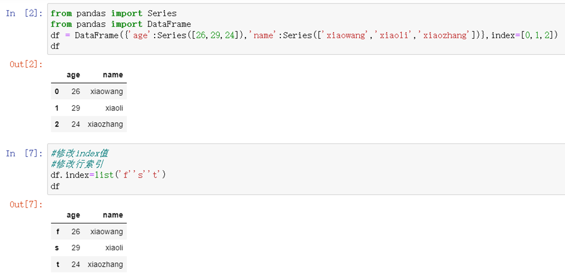Click row index t in second table
This screenshot has width=565, height=275.
[58, 264]
